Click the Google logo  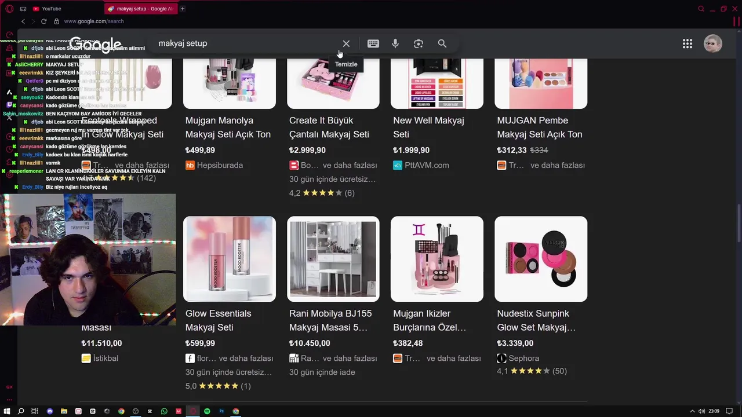pos(95,44)
